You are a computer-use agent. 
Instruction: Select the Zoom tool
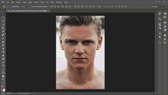pos(3,79)
